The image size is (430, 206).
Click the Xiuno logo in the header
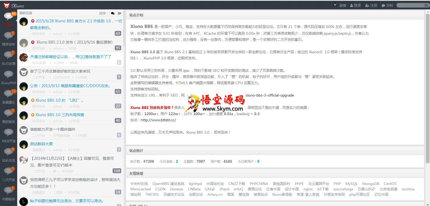pyautogui.click(x=14, y=5)
